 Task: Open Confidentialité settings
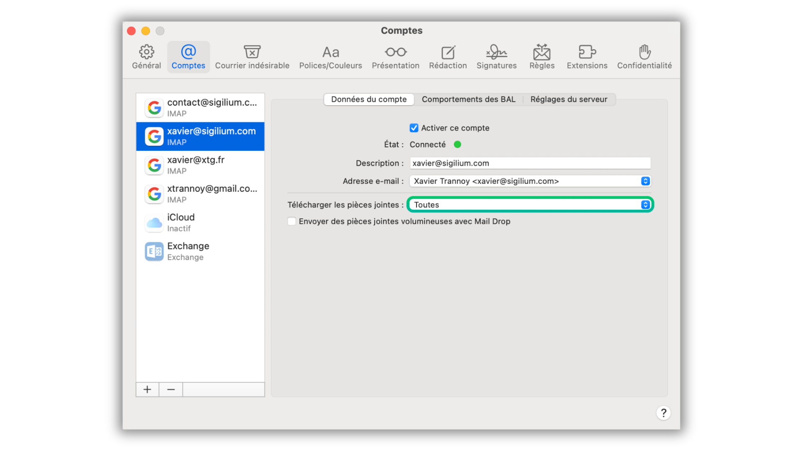coord(644,57)
